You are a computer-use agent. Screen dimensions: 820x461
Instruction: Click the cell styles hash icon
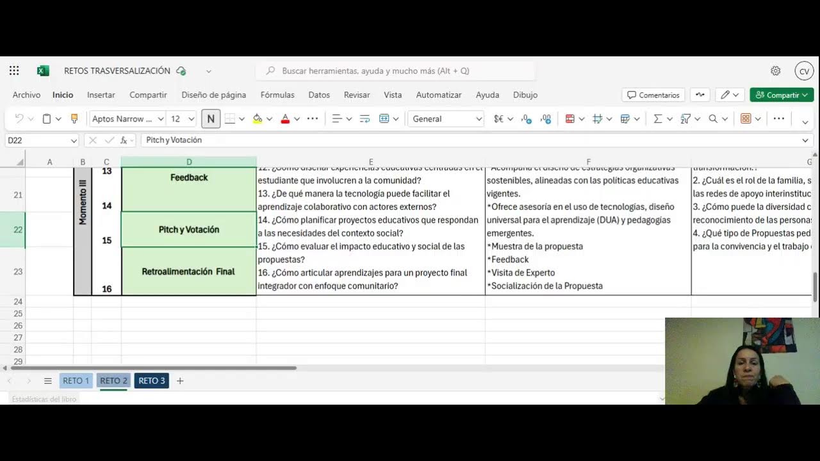(598, 118)
